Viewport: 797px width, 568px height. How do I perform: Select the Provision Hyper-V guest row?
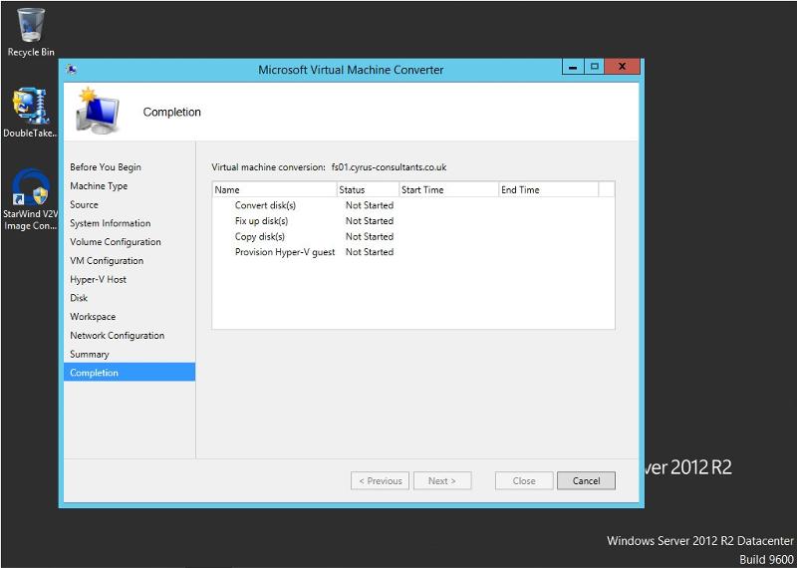(412, 252)
